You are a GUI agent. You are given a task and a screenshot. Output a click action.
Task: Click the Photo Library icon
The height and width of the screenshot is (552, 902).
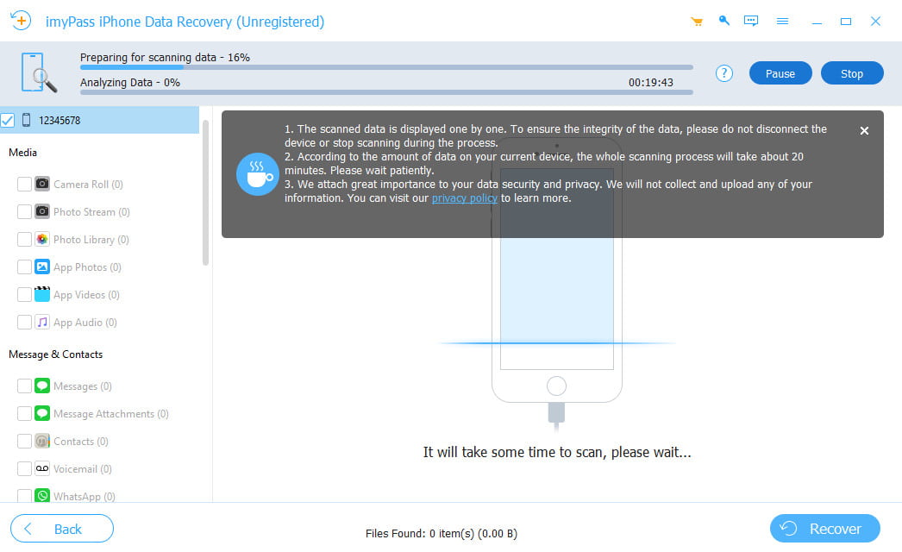click(42, 239)
